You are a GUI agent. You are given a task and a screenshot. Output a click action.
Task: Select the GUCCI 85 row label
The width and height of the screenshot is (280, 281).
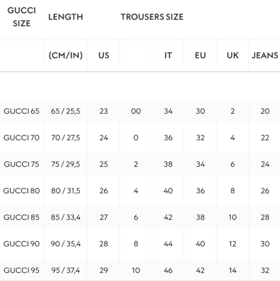tap(21, 217)
